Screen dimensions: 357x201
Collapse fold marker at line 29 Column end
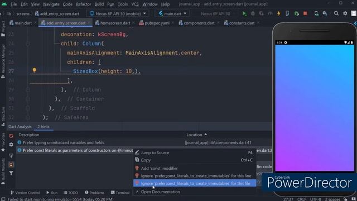(28, 90)
